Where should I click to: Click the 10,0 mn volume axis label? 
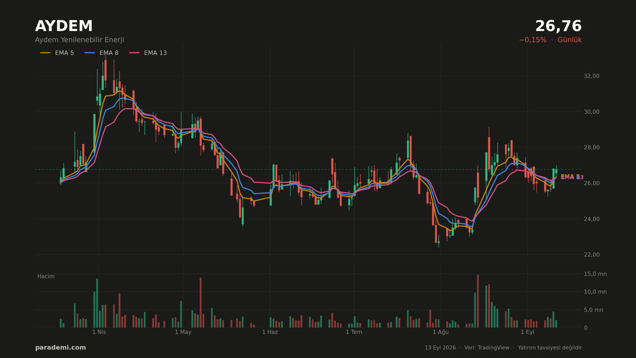(x=595, y=292)
